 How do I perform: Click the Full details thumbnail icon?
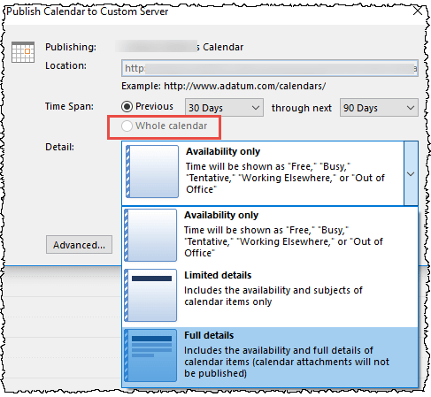coord(150,355)
